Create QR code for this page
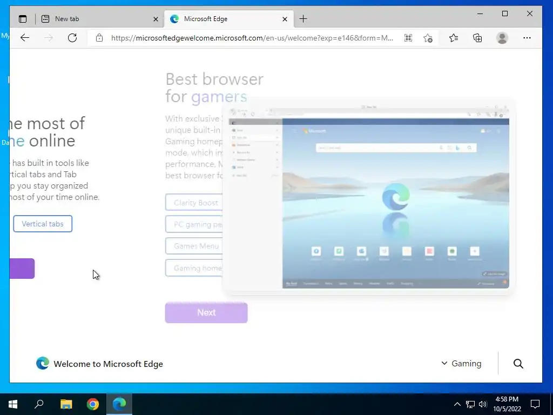Image resolution: width=553 pixels, height=415 pixels. click(408, 38)
